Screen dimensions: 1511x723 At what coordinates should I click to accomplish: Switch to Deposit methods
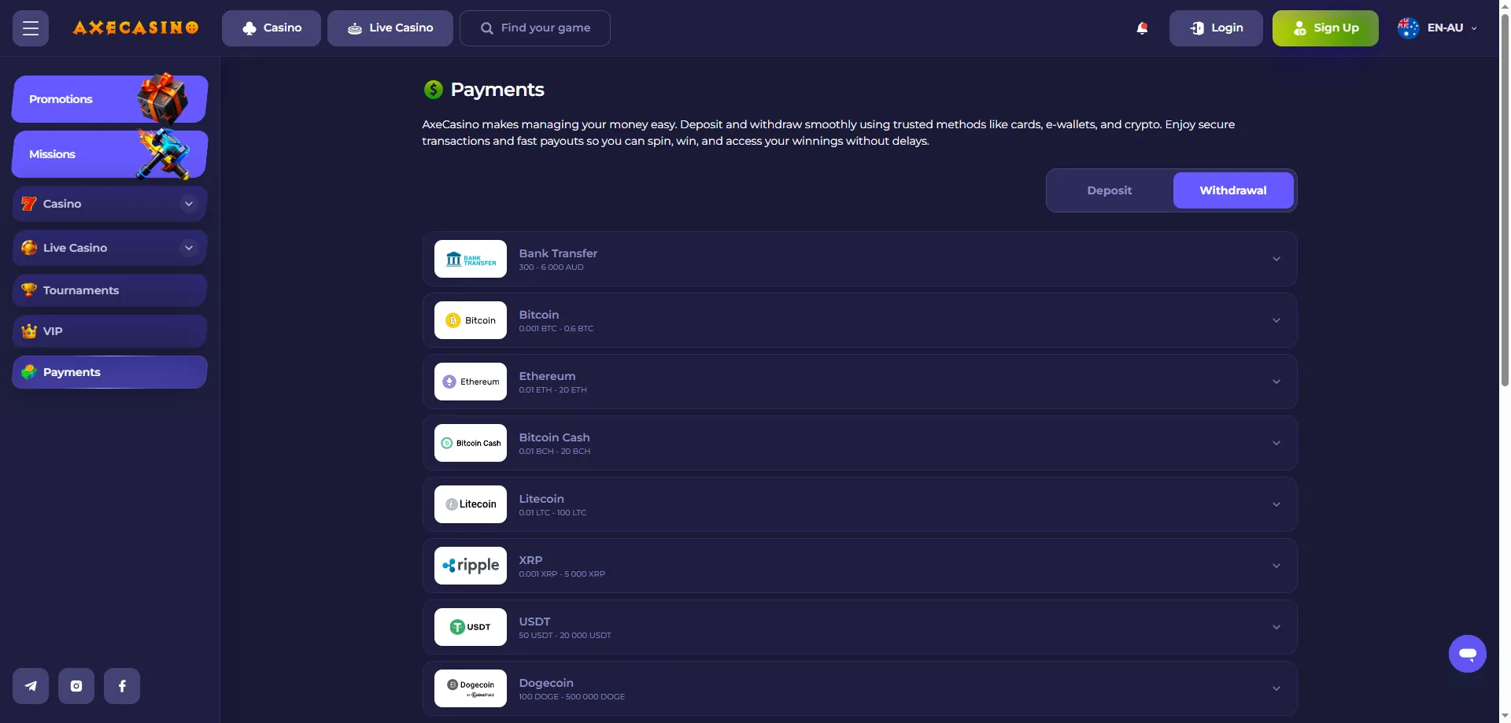1110,190
